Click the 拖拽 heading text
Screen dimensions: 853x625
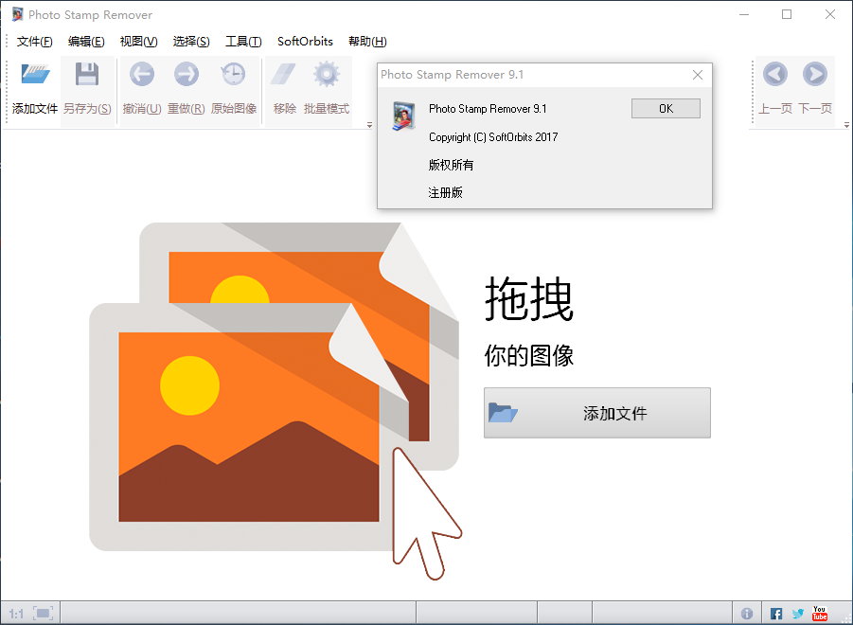click(x=529, y=298)
